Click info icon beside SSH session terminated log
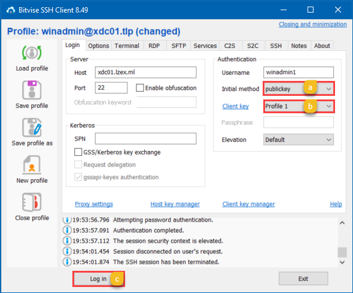 tap(67, 262)
